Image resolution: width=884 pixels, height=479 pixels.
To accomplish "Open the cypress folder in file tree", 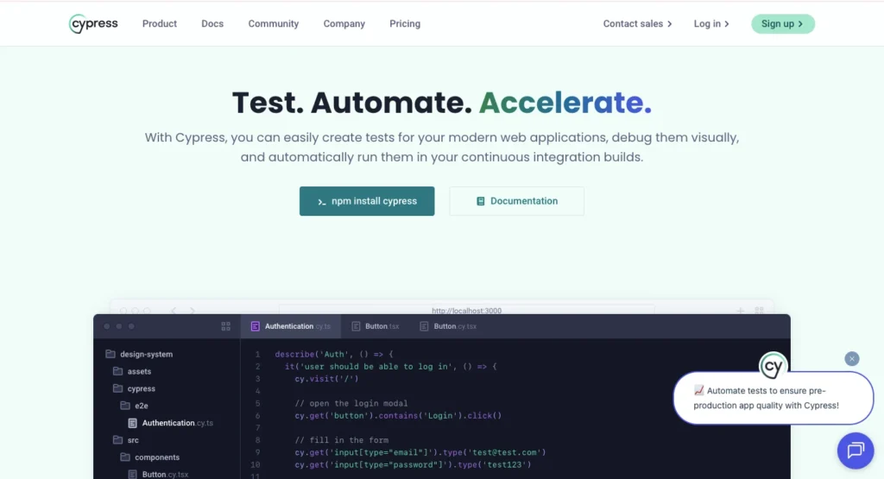I will [x=134, y=389].
